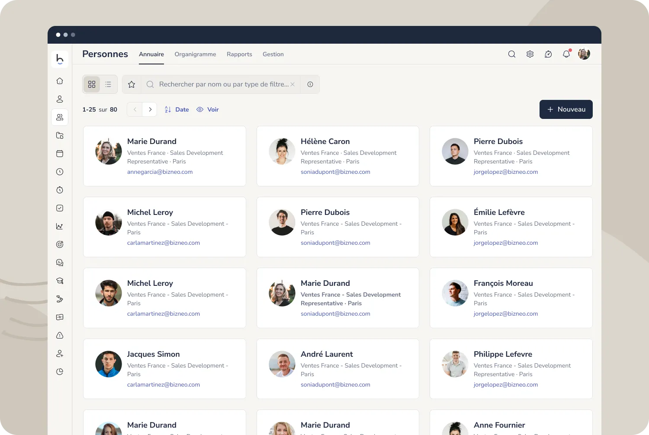Open the graduation cap training icon
Image resolution: width=649 pixels, height=435 pixels.
[x=60, y=281]
